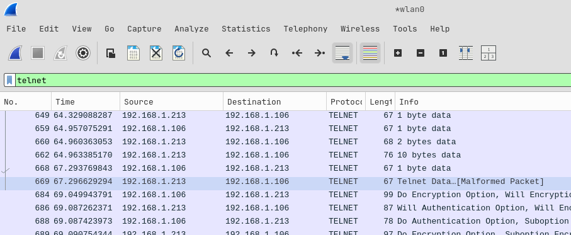The image size is (571, 235).
Task: Open the Telephony menu
Action: tap(305, 29)
